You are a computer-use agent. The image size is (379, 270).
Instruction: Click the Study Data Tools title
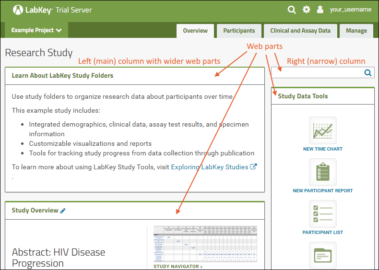tap(303, 96)
